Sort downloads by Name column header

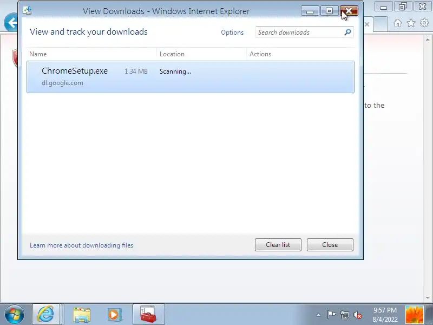pos(91,54)
